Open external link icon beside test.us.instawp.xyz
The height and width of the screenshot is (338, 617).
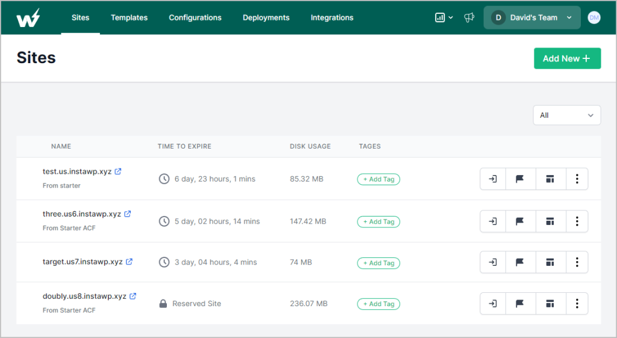118,171
